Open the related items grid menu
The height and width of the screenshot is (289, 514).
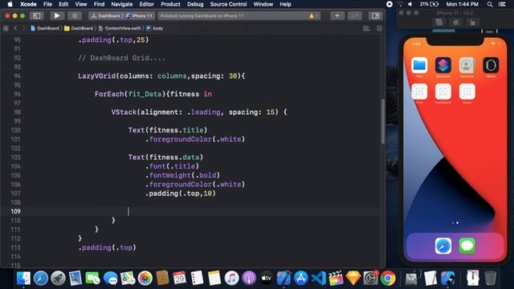point(6,29)
